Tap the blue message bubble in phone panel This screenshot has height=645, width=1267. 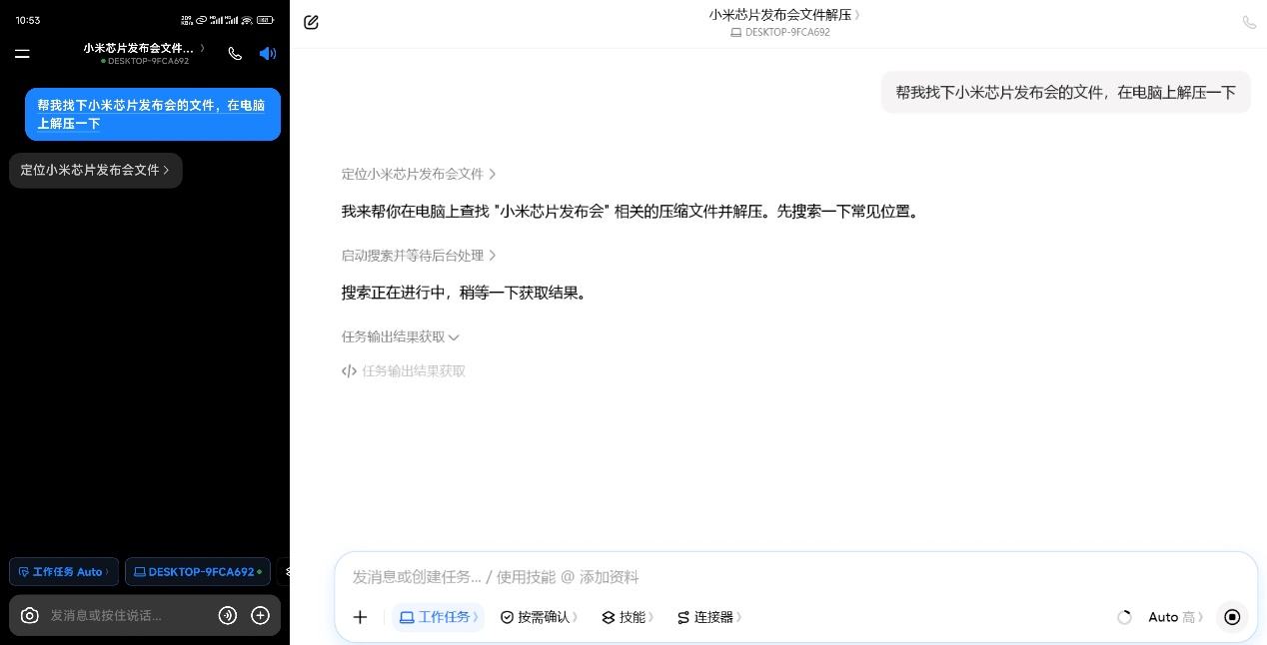pyautogui.click(x=153, y=115)
